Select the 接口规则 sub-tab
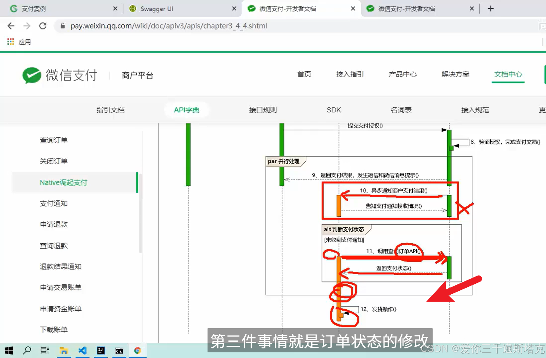The width and height of the screenshot is (546, 358). 263,110
